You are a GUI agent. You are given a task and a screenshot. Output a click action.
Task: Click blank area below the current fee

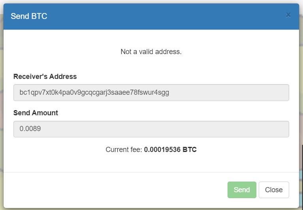[151, 163]
